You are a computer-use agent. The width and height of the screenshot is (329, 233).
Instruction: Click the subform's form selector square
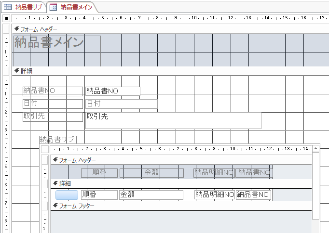pos(45,149)
